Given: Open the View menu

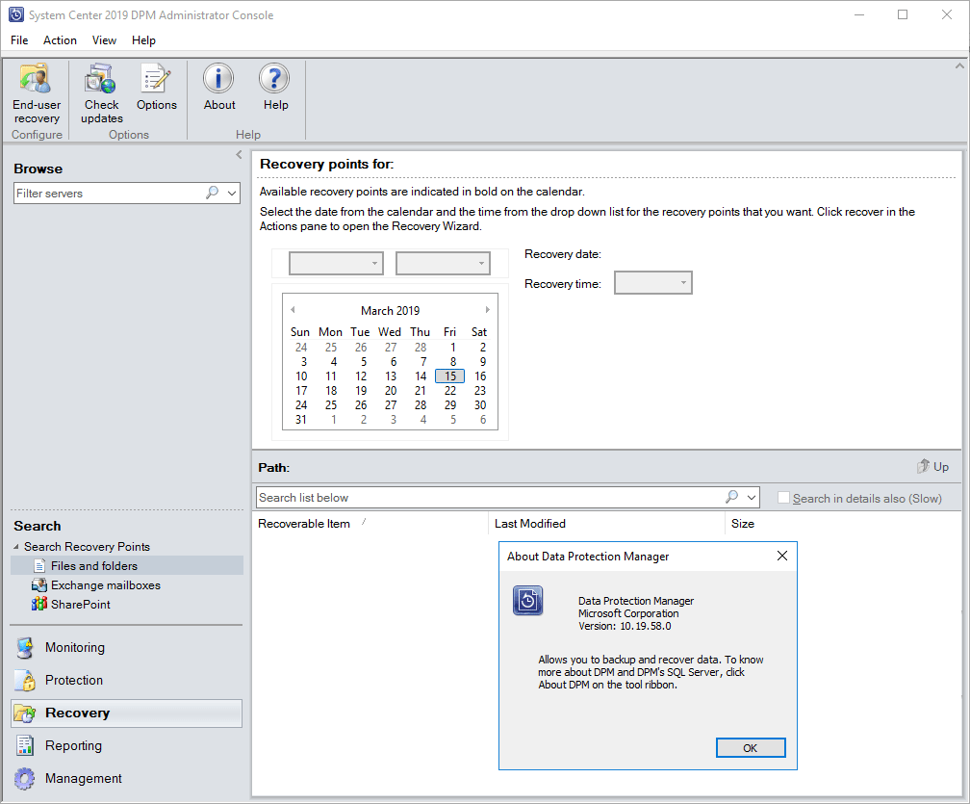Looking at the screenshot, I should [x=104, y=40].
